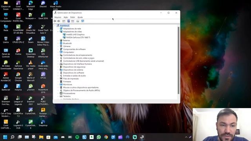Click the Discord desktop icon
The height and width of the screenshot is (141, 251).
pyautogui.click(x=43, y=4)
